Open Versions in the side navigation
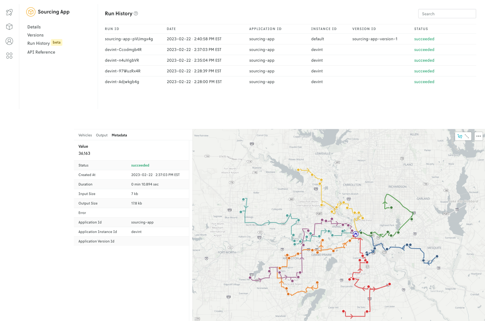Viewport: 485px width, 321px height. [35, 35]
